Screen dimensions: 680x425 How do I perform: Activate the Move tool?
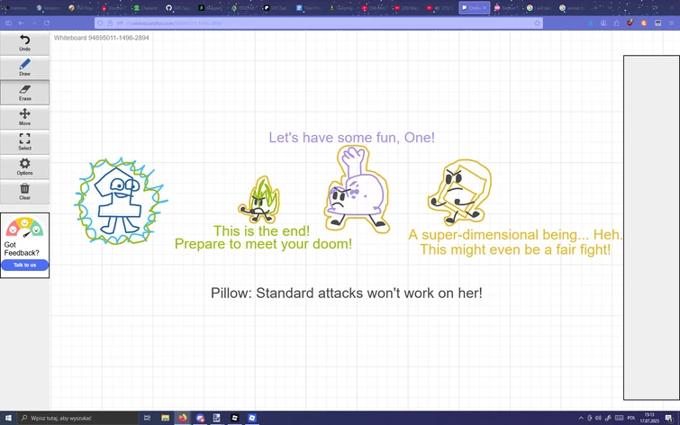click(x=24, y=117)
